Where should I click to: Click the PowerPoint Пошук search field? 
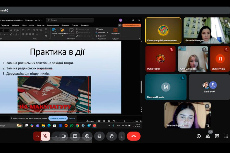70,20
